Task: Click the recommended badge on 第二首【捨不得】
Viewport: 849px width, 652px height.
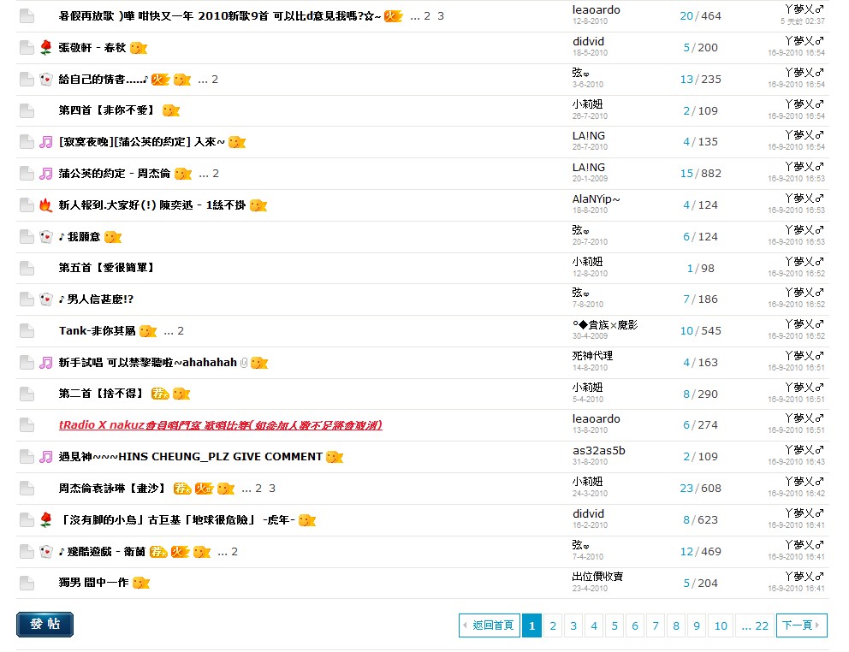Action: pos(160,394)
